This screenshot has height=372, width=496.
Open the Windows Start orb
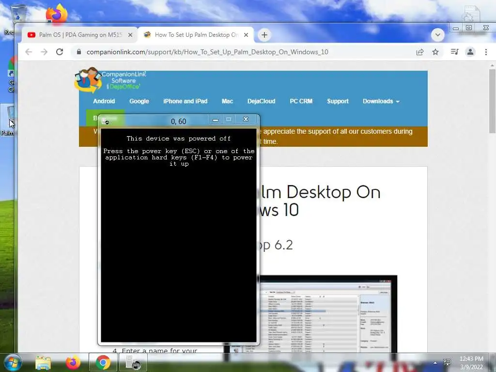pos(13,362)
